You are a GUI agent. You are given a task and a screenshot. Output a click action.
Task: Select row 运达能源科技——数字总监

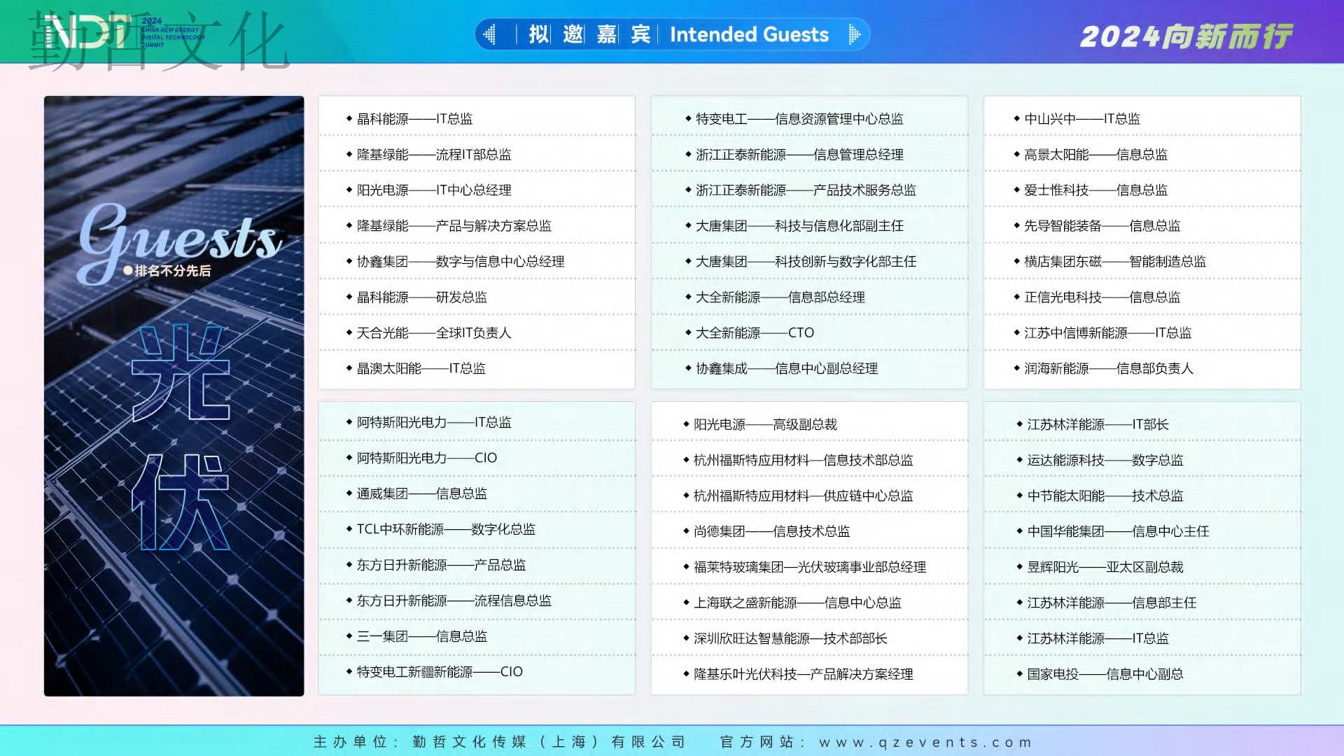click(x=1142, y=461)
